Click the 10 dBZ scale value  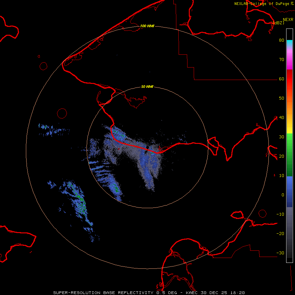point(282,176)
